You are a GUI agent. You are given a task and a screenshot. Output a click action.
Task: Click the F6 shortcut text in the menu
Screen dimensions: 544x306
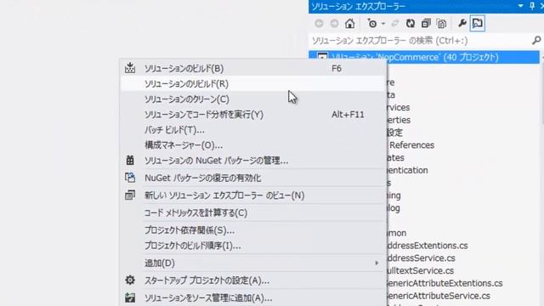pyautogui.click(x=337, y=68)
